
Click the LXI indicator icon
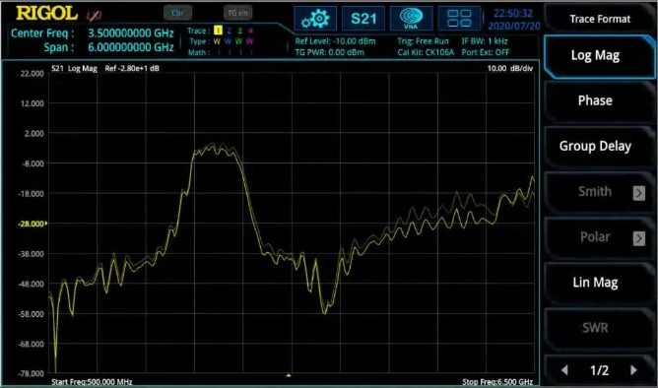(94, 16)
